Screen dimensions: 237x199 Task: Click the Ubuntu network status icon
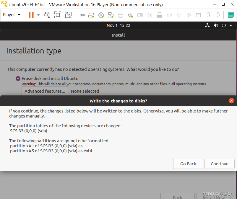(207, 25)
